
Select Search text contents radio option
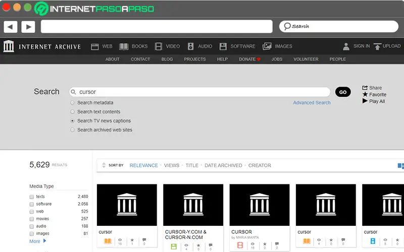73,112
